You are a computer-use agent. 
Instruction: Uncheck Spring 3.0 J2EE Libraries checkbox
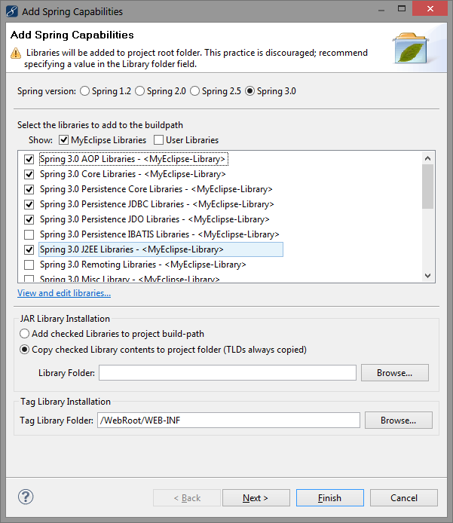tap(29, 249)
